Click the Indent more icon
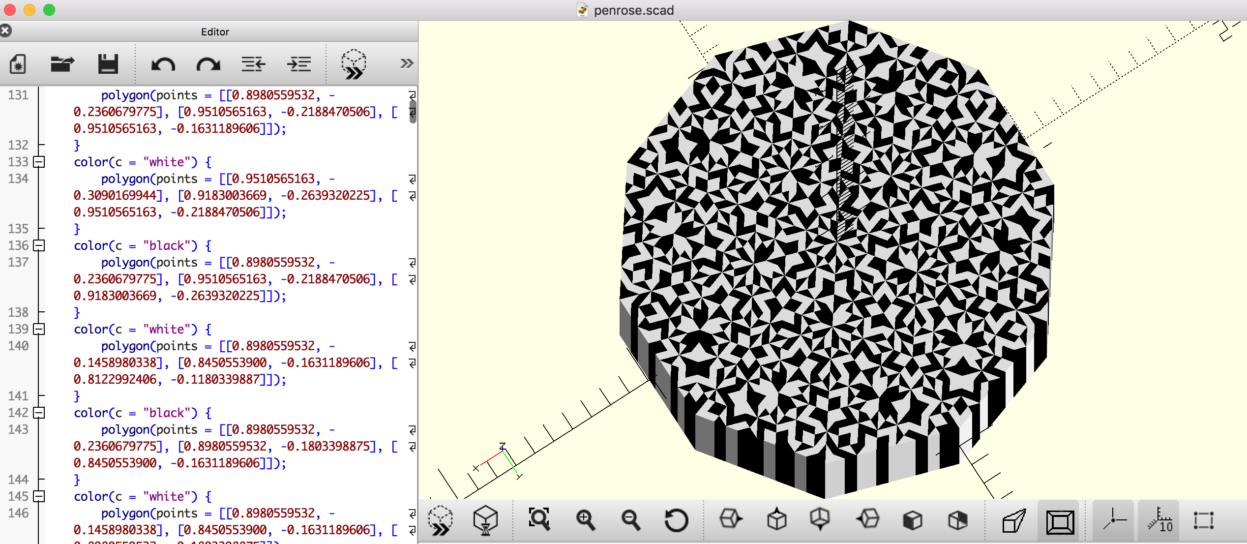Viewport: 1247px width, 544px height. tap(299, 64)
